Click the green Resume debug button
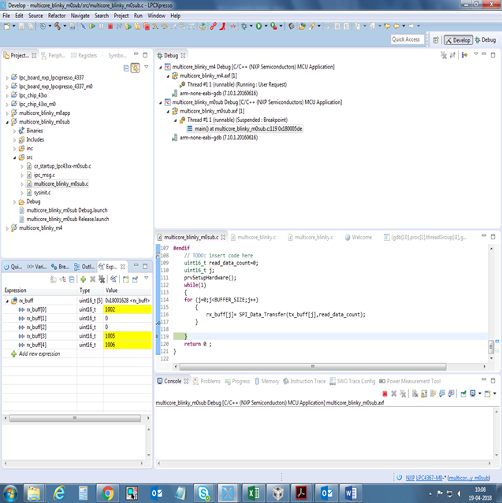Image resolution: width=502 pixels, height=503 pixels. point(92,26)
